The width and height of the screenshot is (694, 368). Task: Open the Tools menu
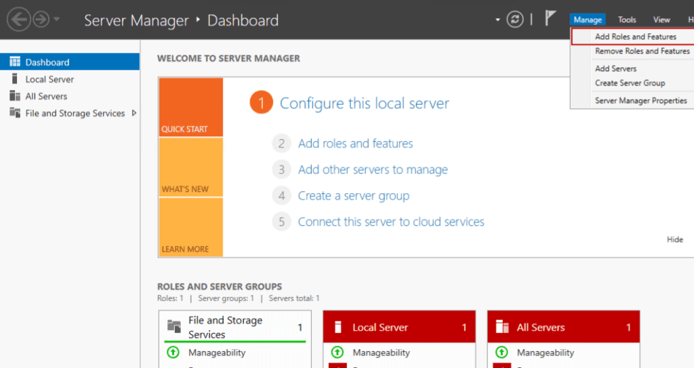pyautogui.click(x=627, y=20)
